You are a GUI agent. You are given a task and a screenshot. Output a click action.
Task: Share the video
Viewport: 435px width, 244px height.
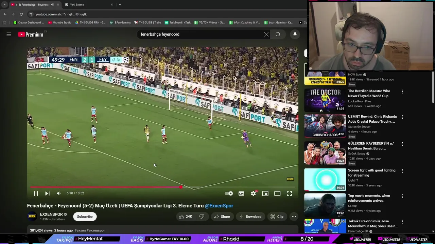222,217
